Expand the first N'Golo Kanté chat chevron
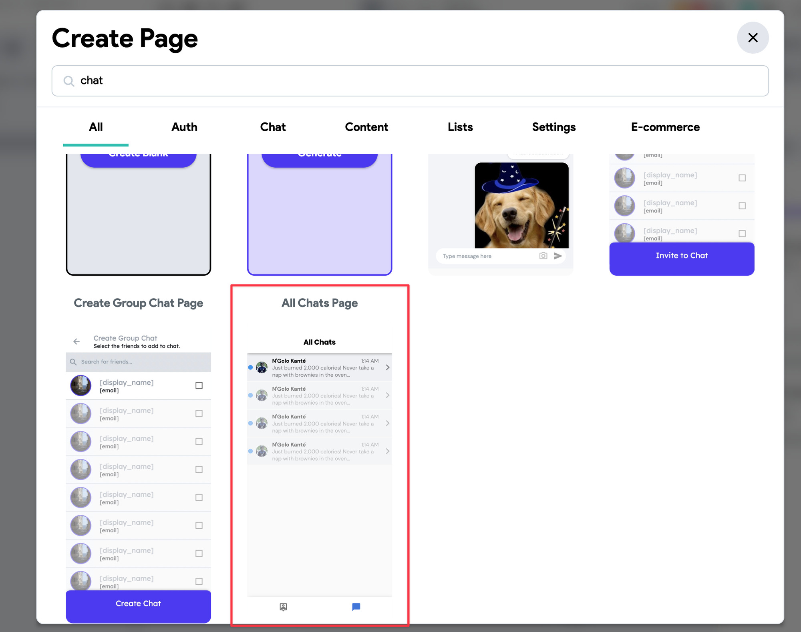801x632 pixels. (387, 367)
